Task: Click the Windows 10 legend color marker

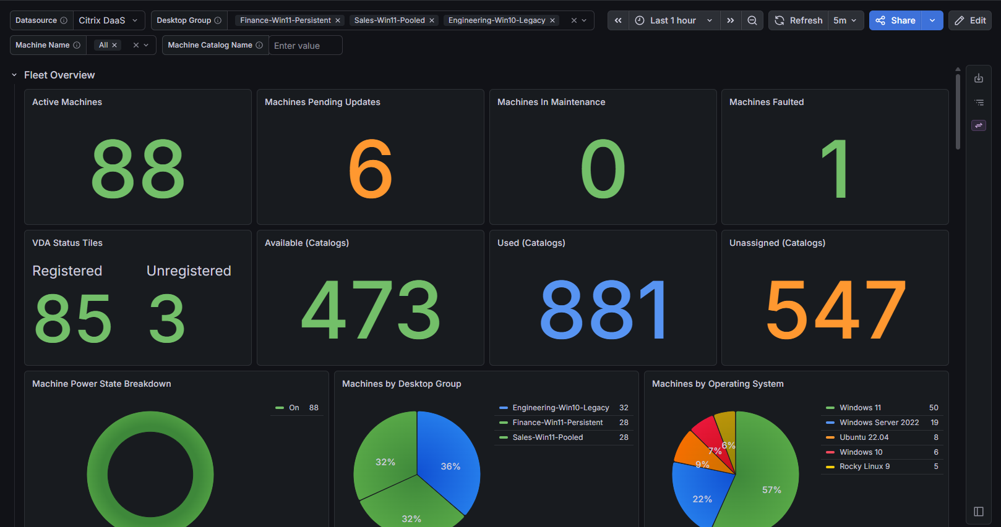Action: [x=830, y=452]
